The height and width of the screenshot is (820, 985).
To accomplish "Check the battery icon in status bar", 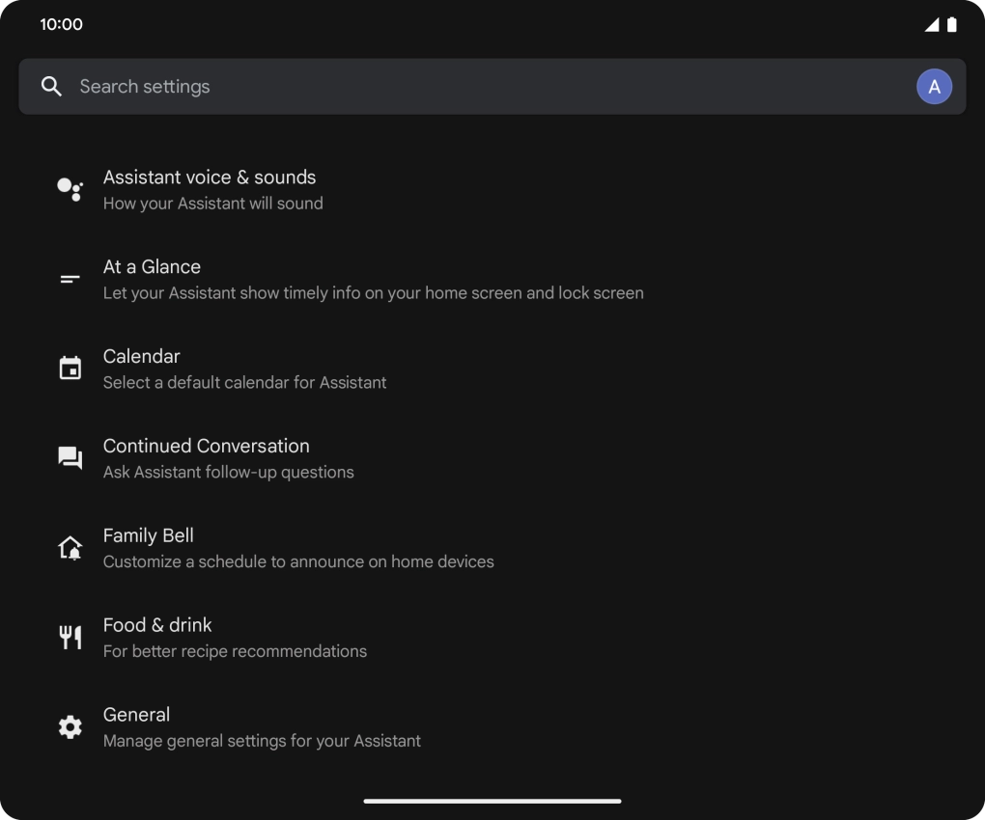I will [x=952, y=25].
